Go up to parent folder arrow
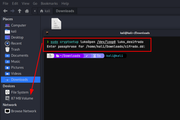The width and height of the screenshot is (180, 120). point(20,11)
